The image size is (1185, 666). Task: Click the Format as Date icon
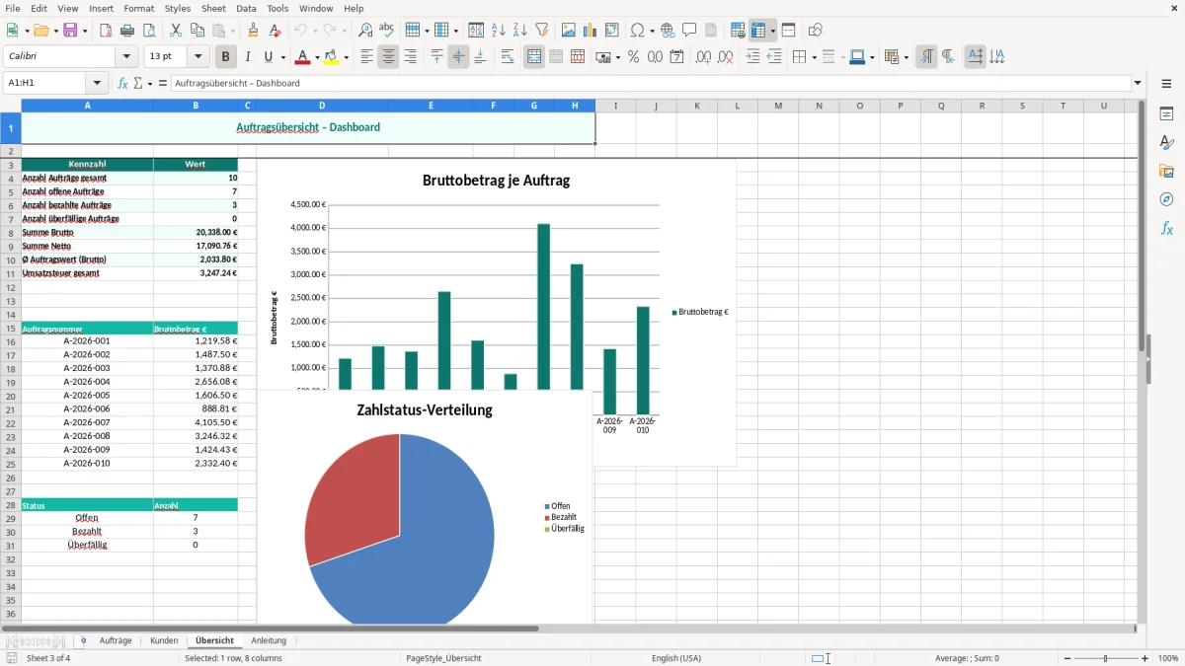click(676, 57)
